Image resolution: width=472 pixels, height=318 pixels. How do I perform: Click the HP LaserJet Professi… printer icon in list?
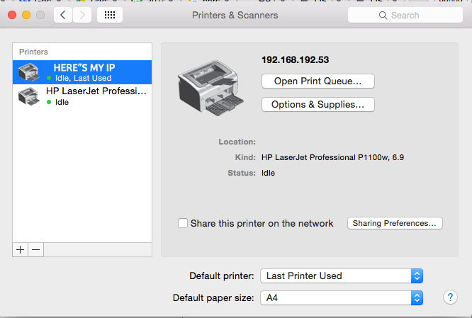point(28,96)
